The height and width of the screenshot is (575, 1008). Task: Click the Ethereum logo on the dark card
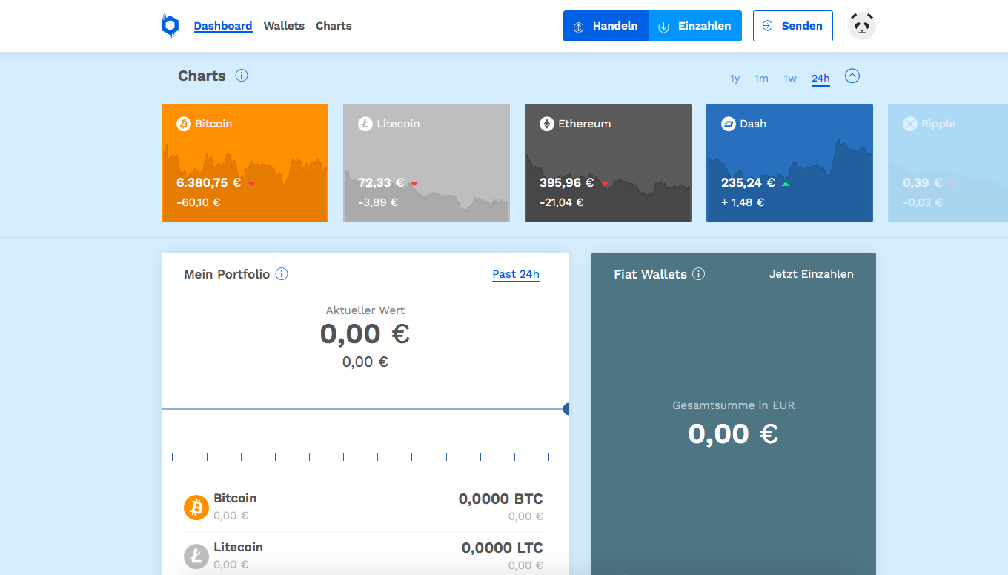[547, 124]
